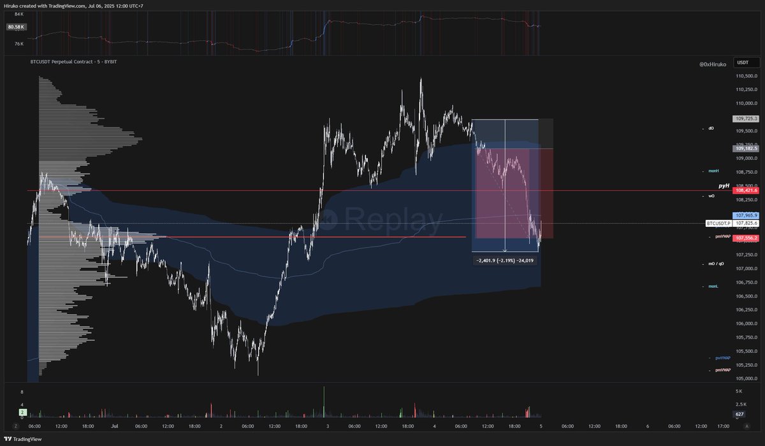The width and height of the screenshot is (765, 446).
Task: Click the 105,000.0 price axis label
Action: point(746,378)
